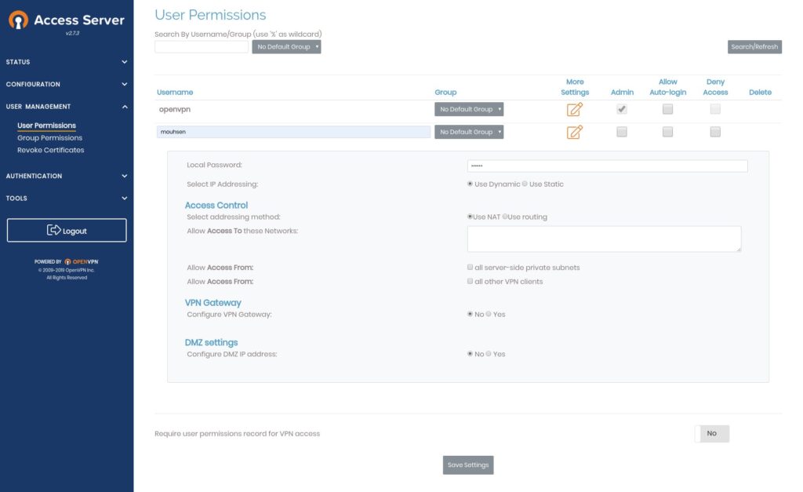Screen dimensions: 803x492
Task: Open Revoke Certificates page
Action: click(x=51, y=150)
